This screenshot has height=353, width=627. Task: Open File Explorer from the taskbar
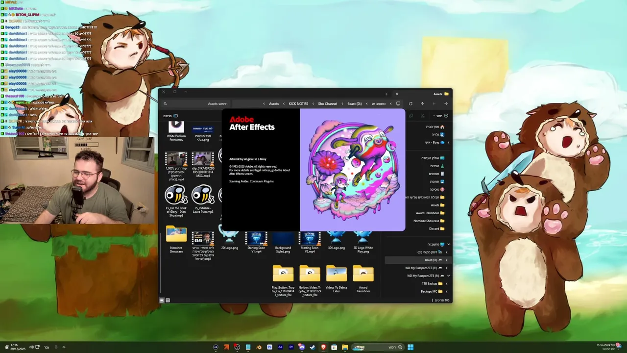[345, 347]
